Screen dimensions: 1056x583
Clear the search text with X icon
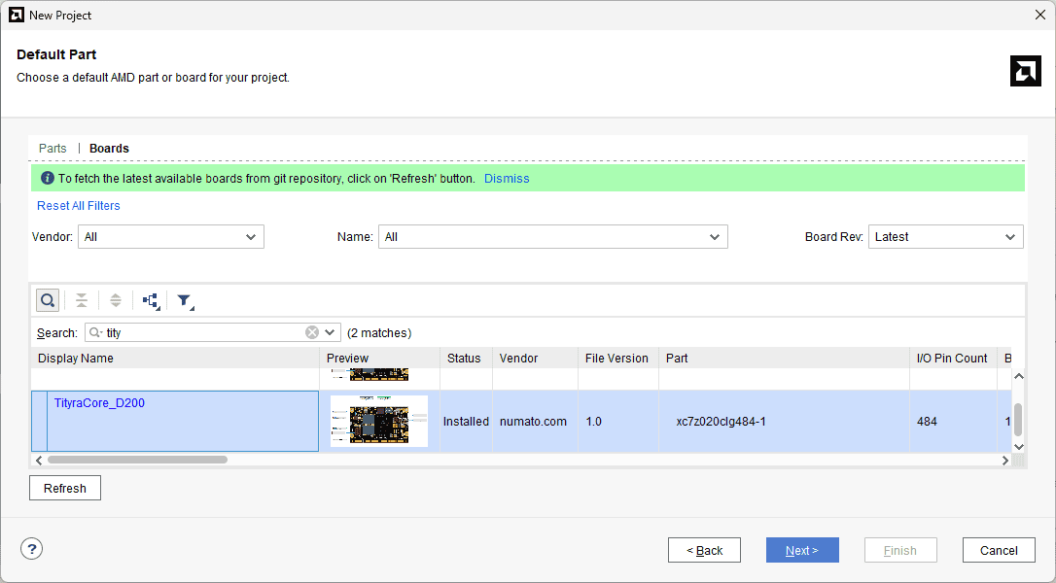pos(312,332)
